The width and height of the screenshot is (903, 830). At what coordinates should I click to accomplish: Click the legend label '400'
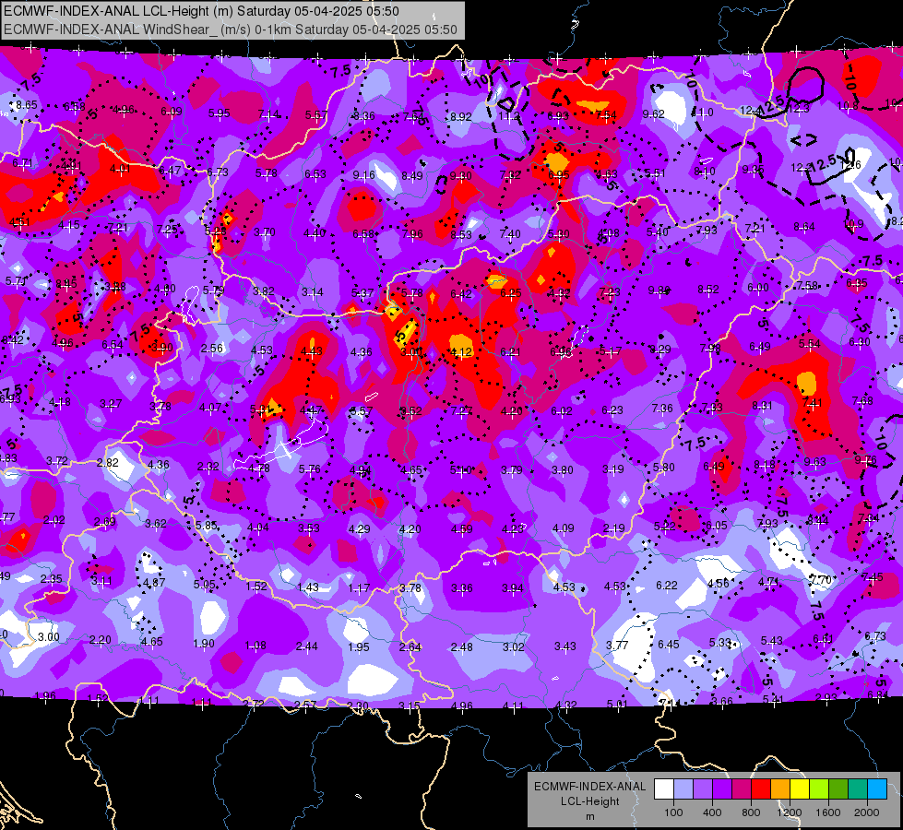point(712,812)
